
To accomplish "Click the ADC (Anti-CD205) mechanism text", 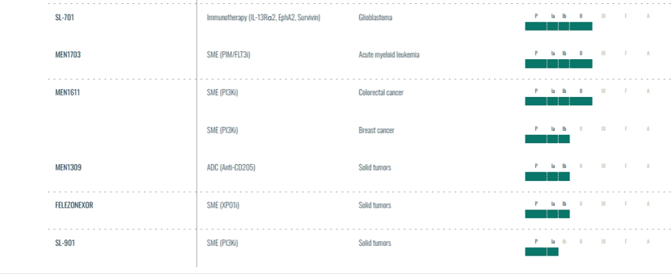I will [x=231, y=167].
